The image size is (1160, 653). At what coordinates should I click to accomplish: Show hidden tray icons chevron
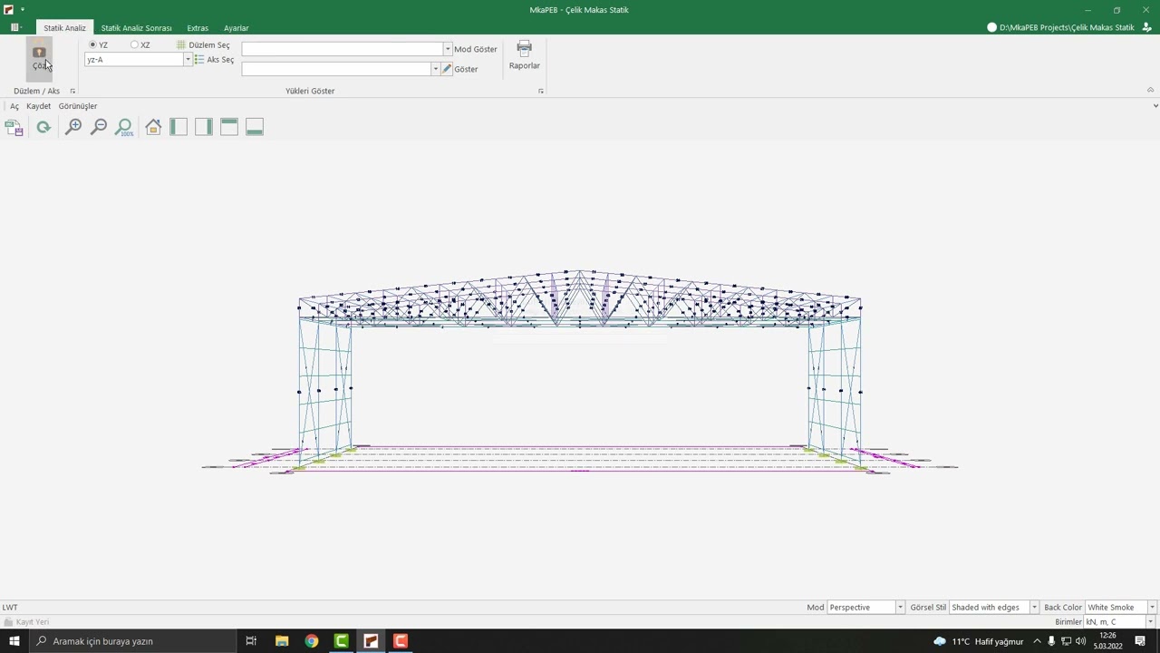[x=1037, y=641]
